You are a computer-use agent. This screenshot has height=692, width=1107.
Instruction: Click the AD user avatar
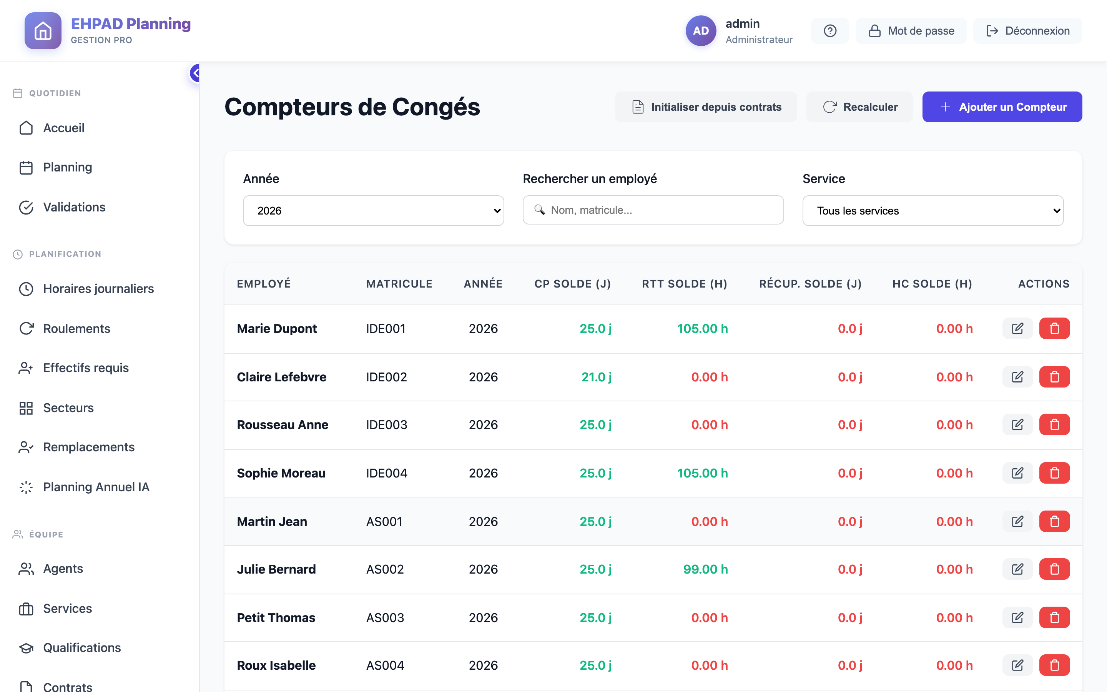(700, 31)
